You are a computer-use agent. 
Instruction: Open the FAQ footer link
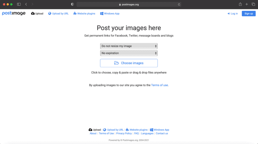click(x=136, y=133)
